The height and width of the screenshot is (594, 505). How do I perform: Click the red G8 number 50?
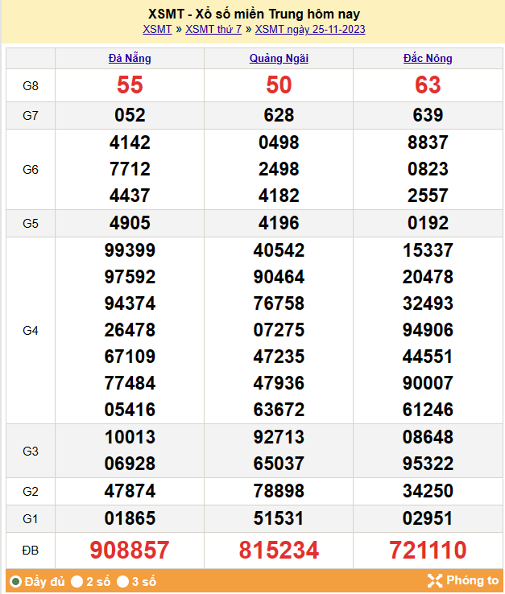279,85
